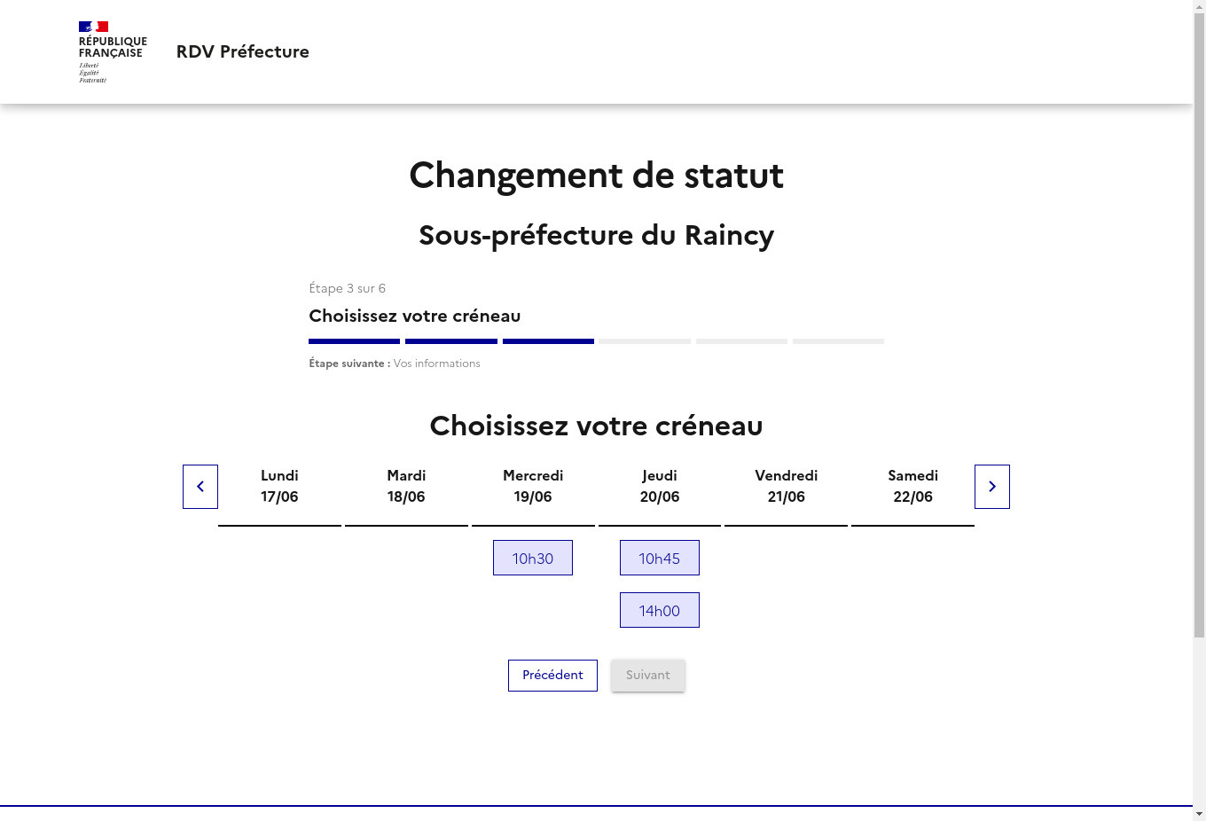Click the vertical scrollbar thumb
The image size is (1206, 821).
[x=1199, y=324]
